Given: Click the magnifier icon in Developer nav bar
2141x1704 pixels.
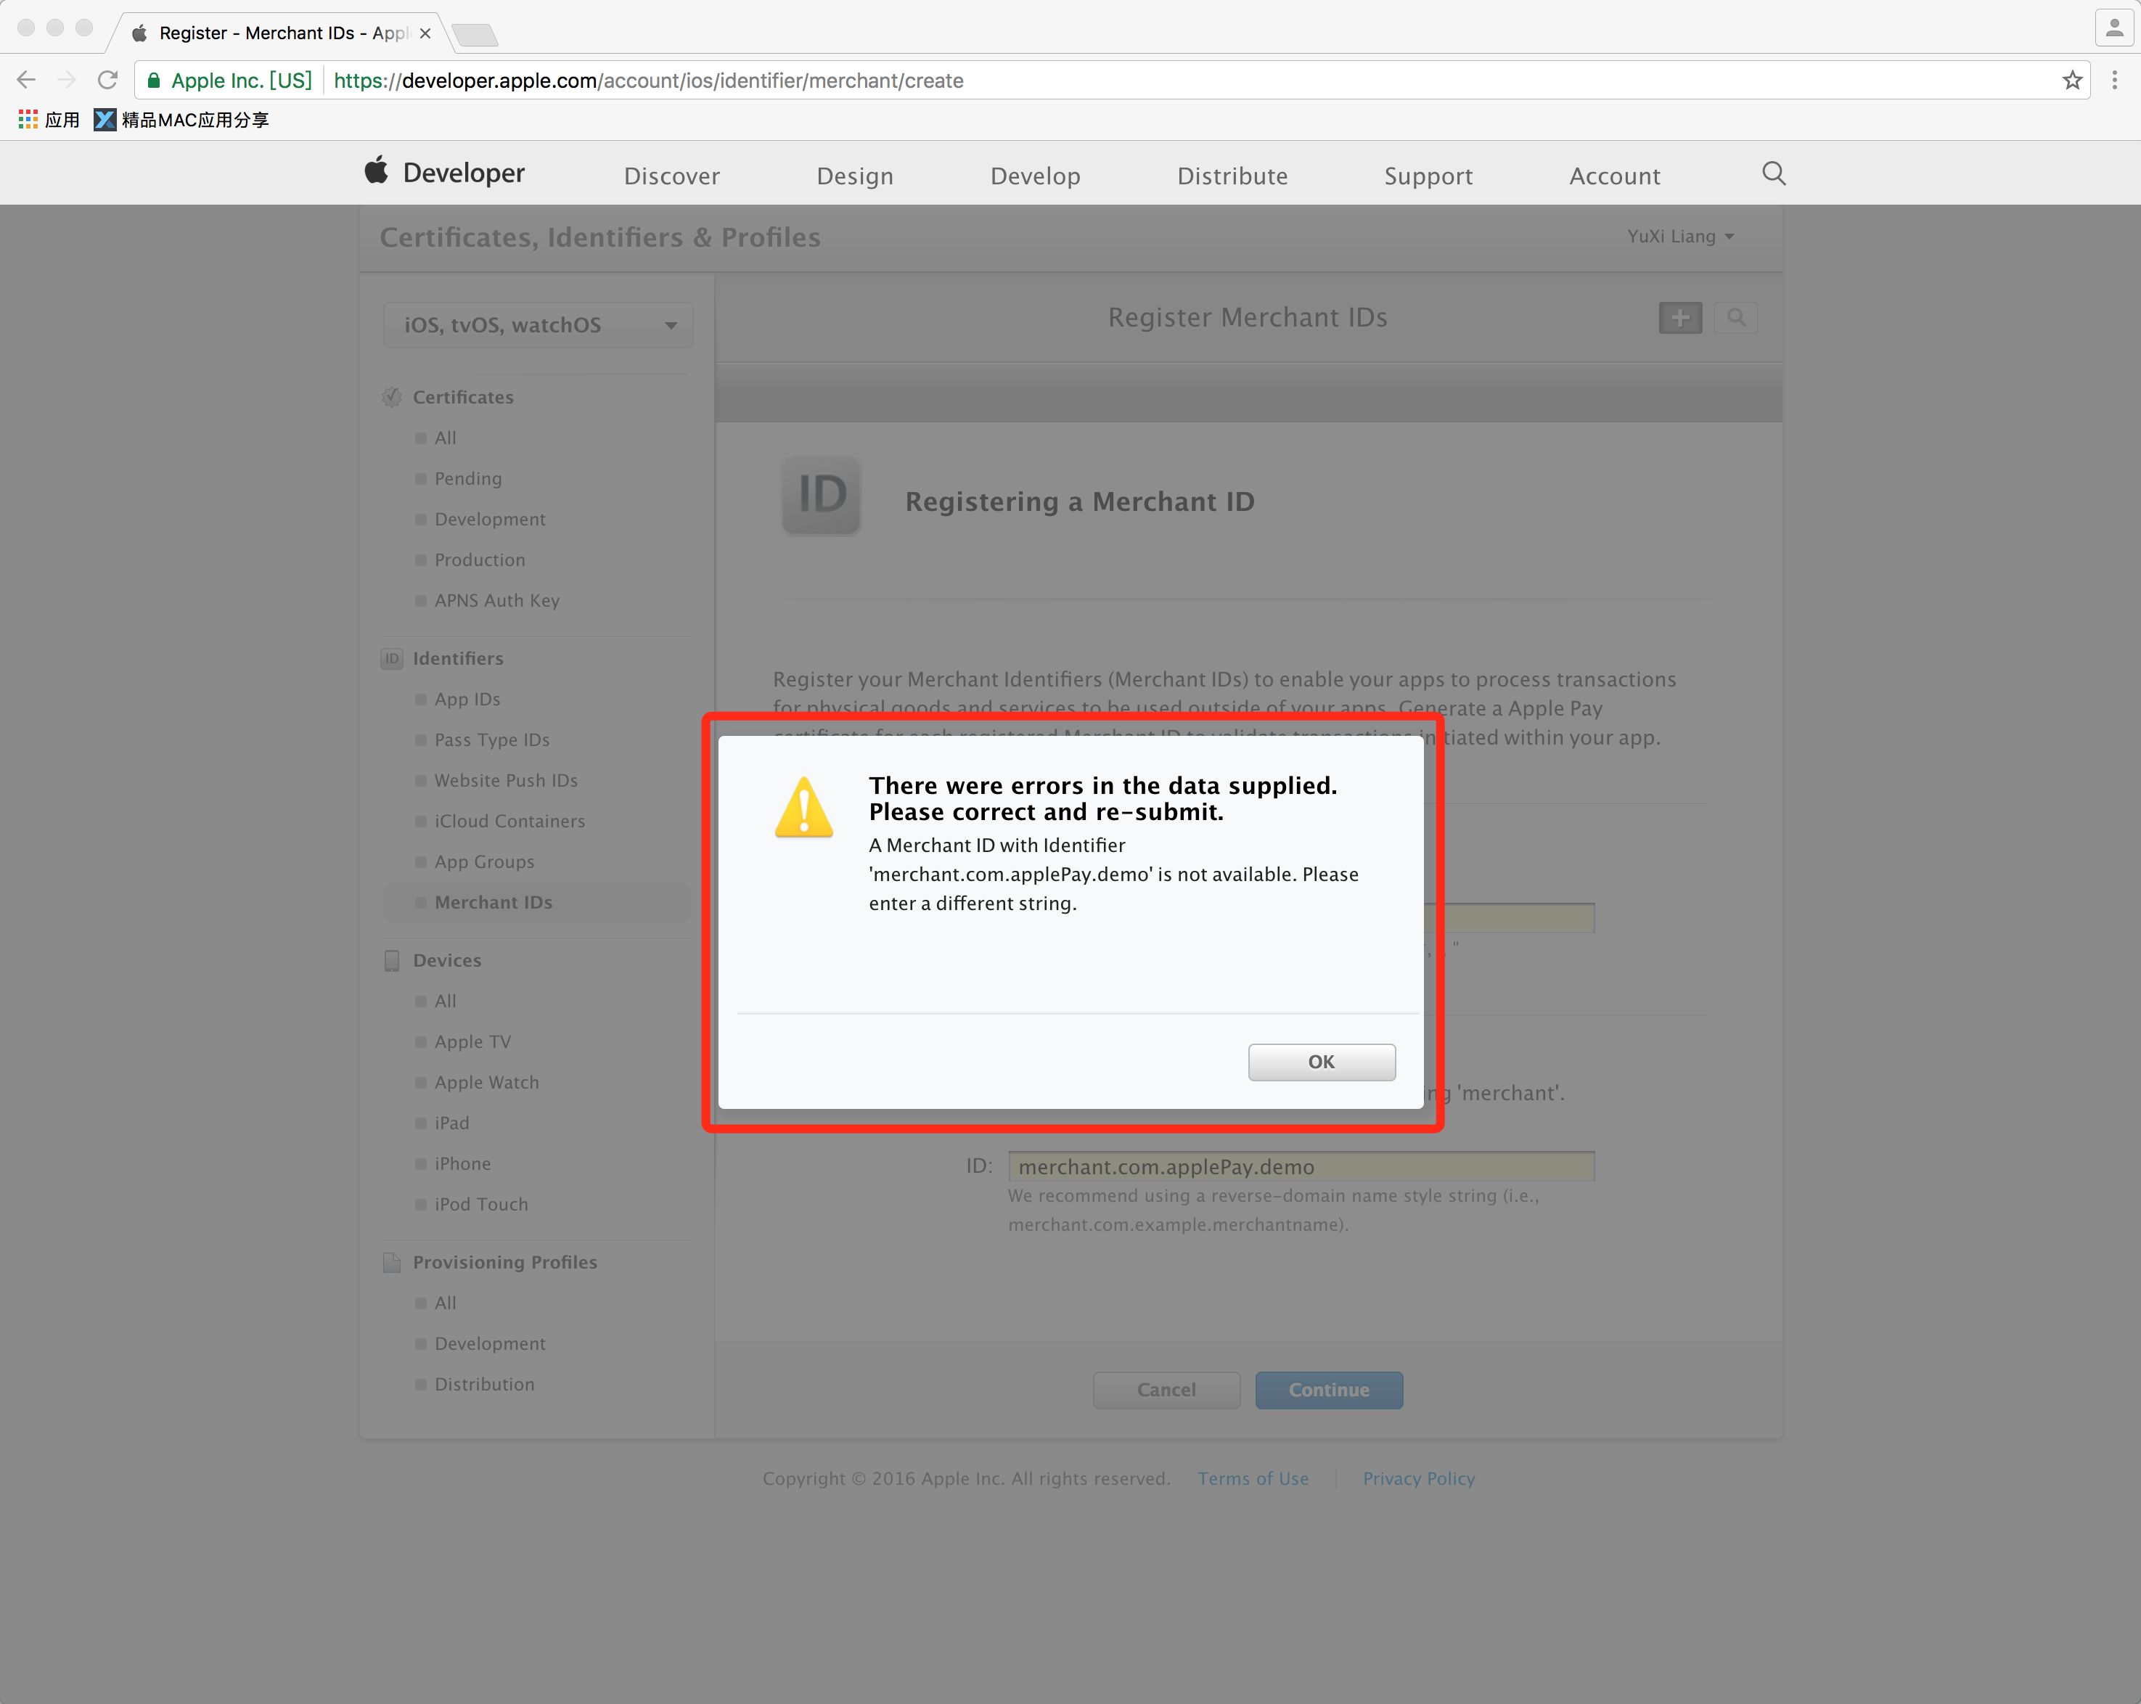Looking at the screenshot, I should coord(1774,173).
